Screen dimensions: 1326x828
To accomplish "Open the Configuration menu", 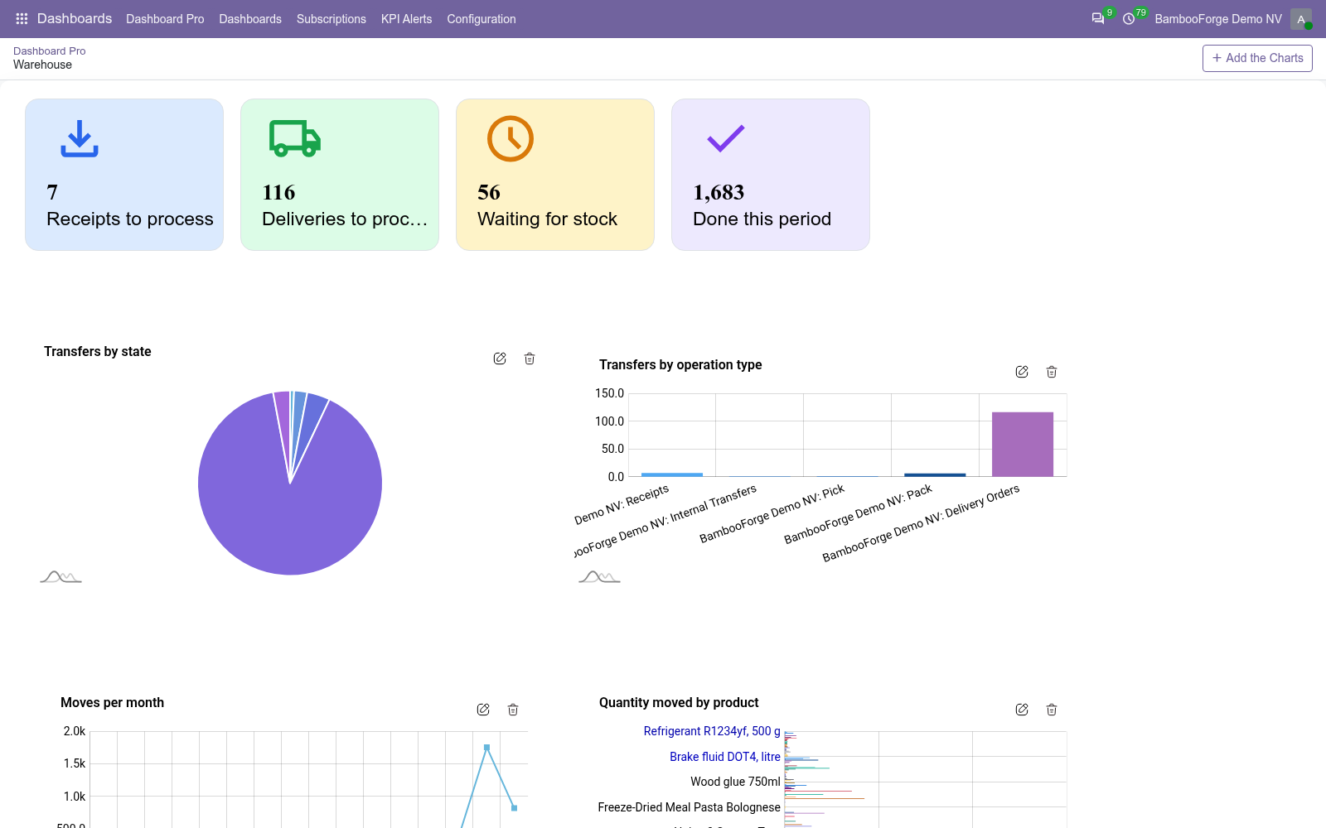I will [x=482, y=19].
